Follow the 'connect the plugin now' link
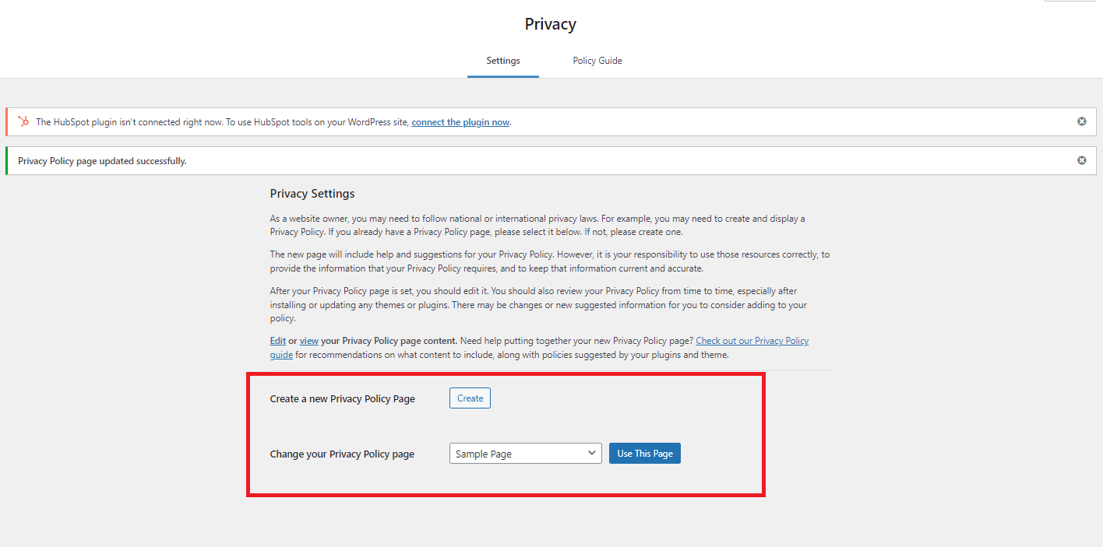 click(x=460, y=122)
